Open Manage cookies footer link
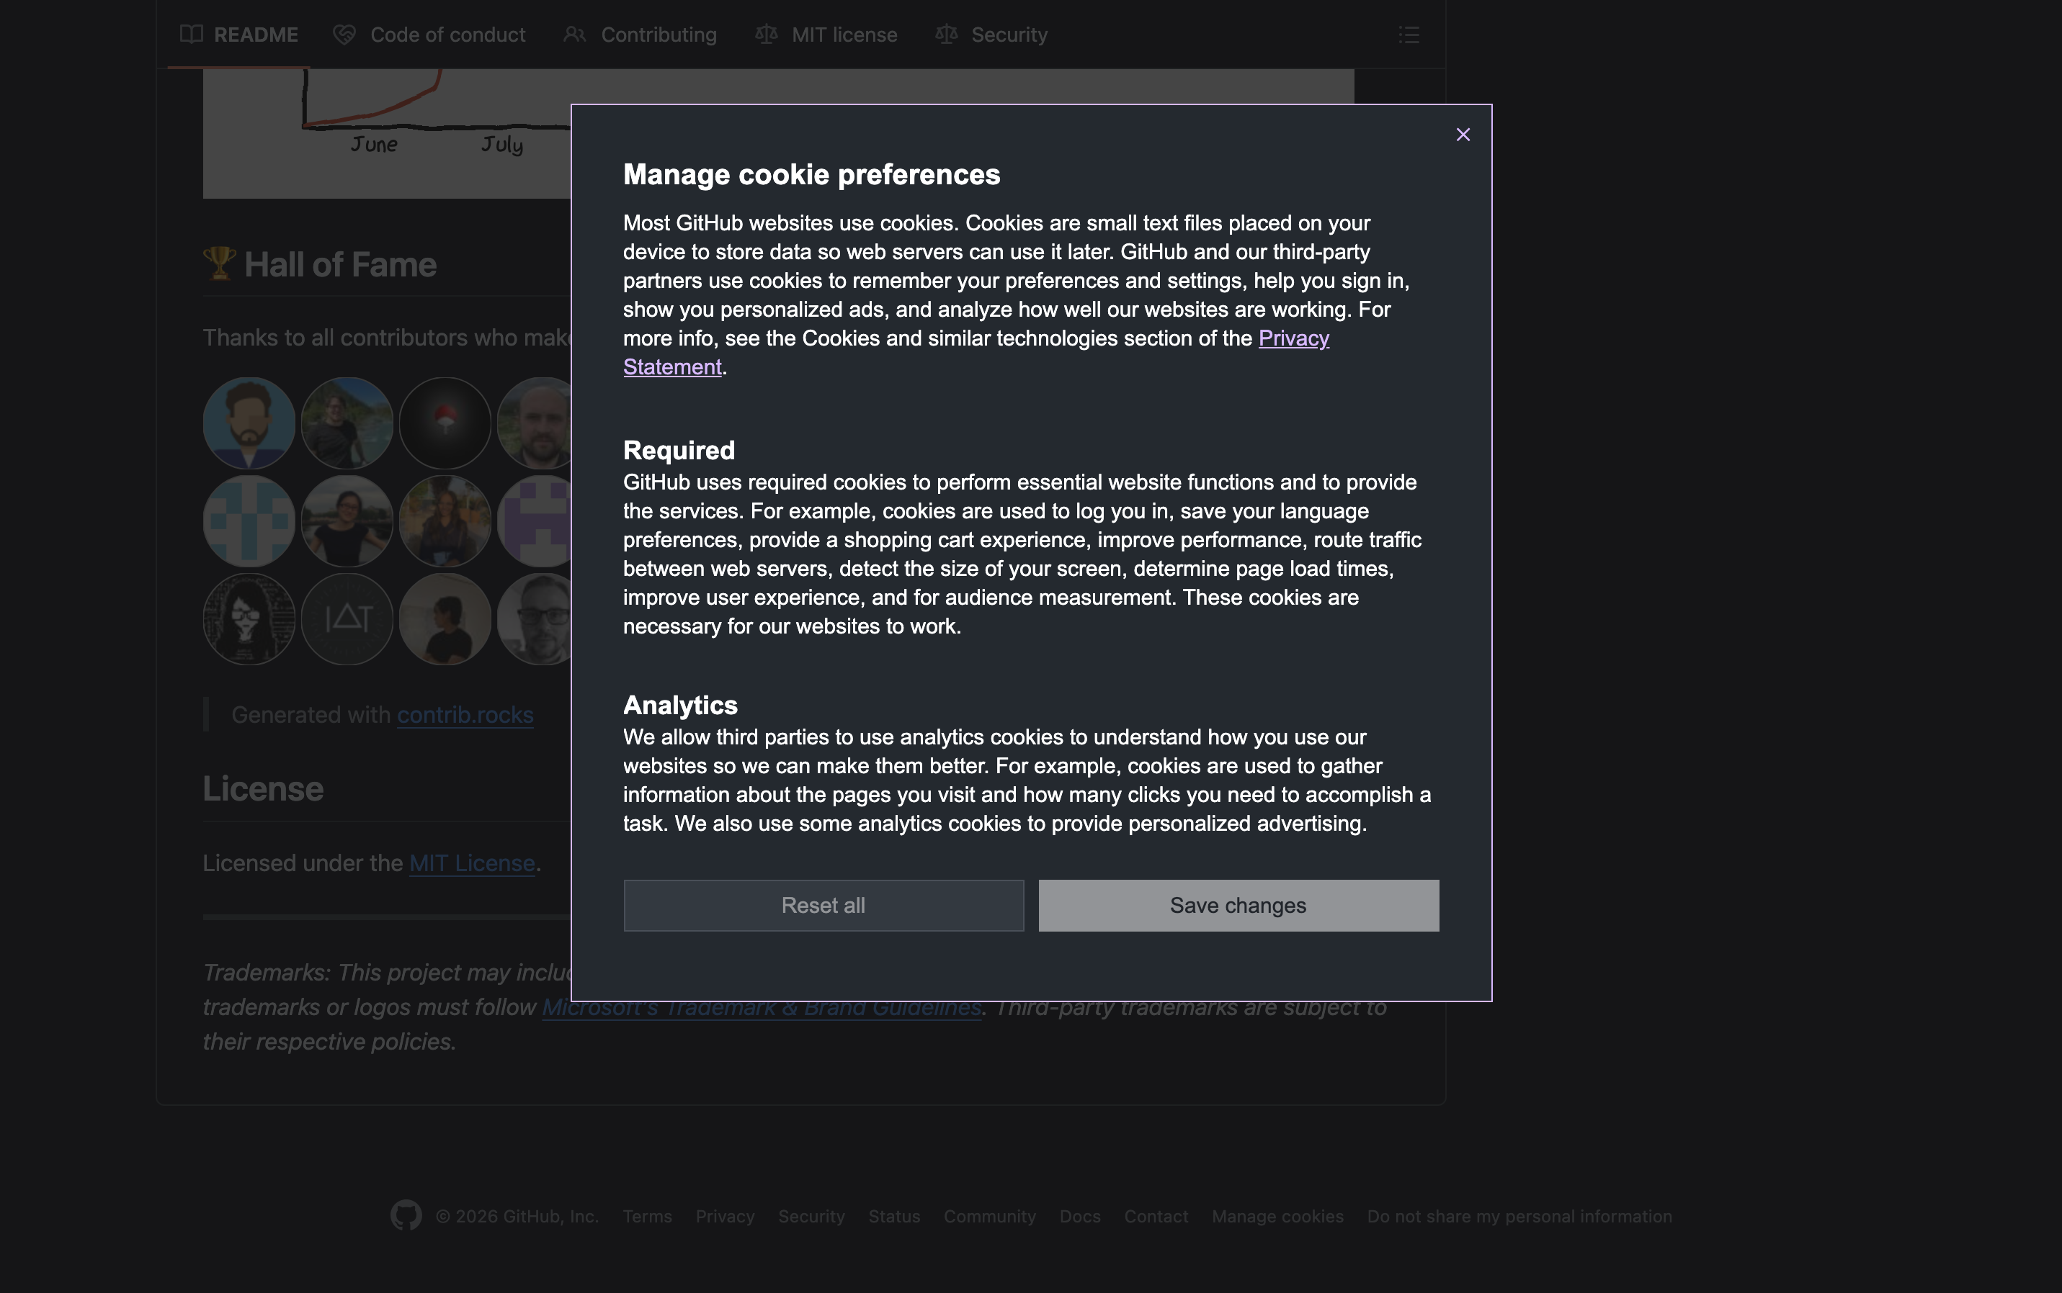Viewport: 2062px width, 1293px height. [x=1277, y=1216]
